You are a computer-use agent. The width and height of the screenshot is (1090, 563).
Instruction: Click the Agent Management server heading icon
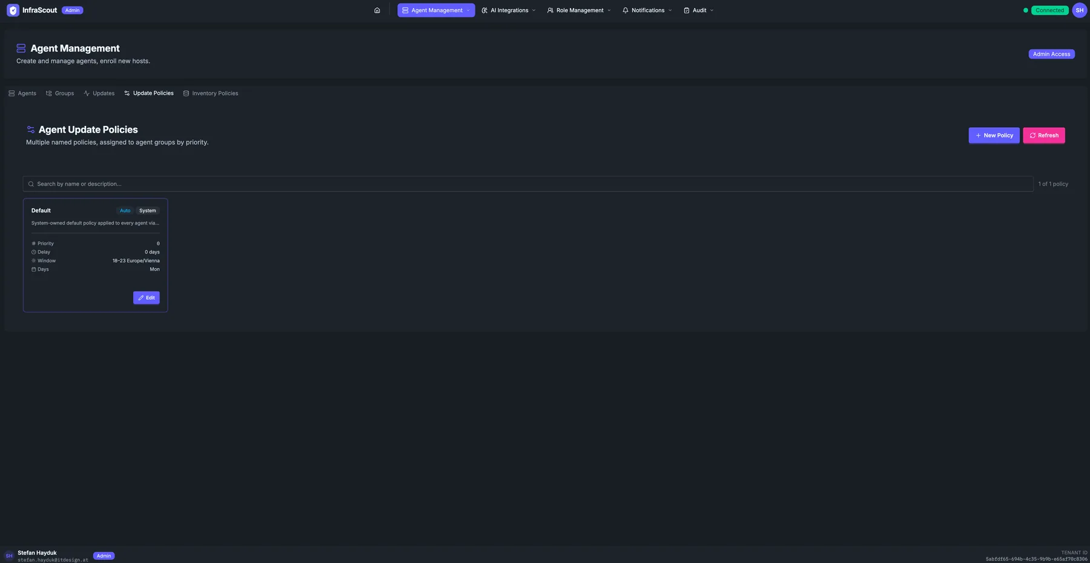coord(21,48)
